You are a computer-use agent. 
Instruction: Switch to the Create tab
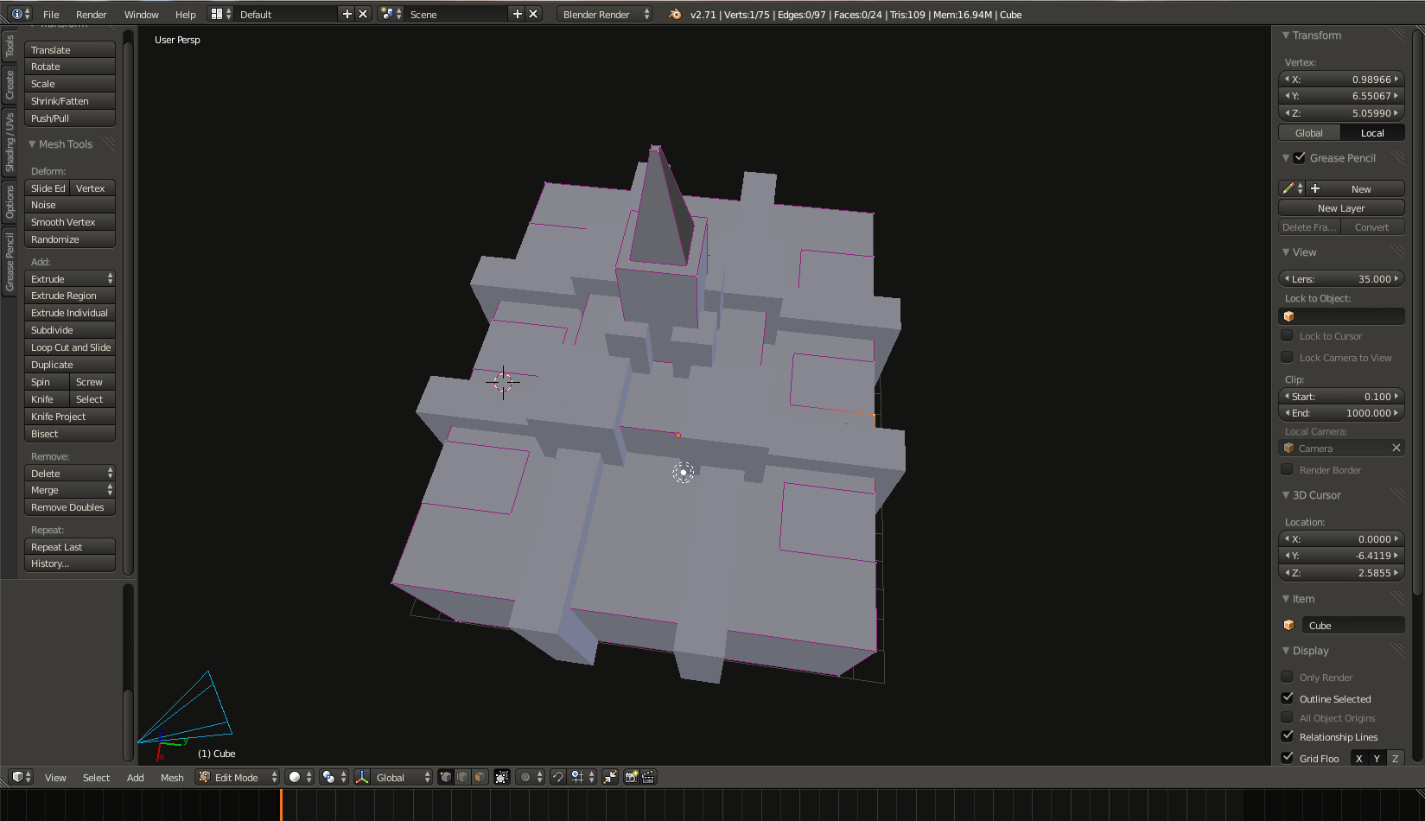tap(10, 84)
